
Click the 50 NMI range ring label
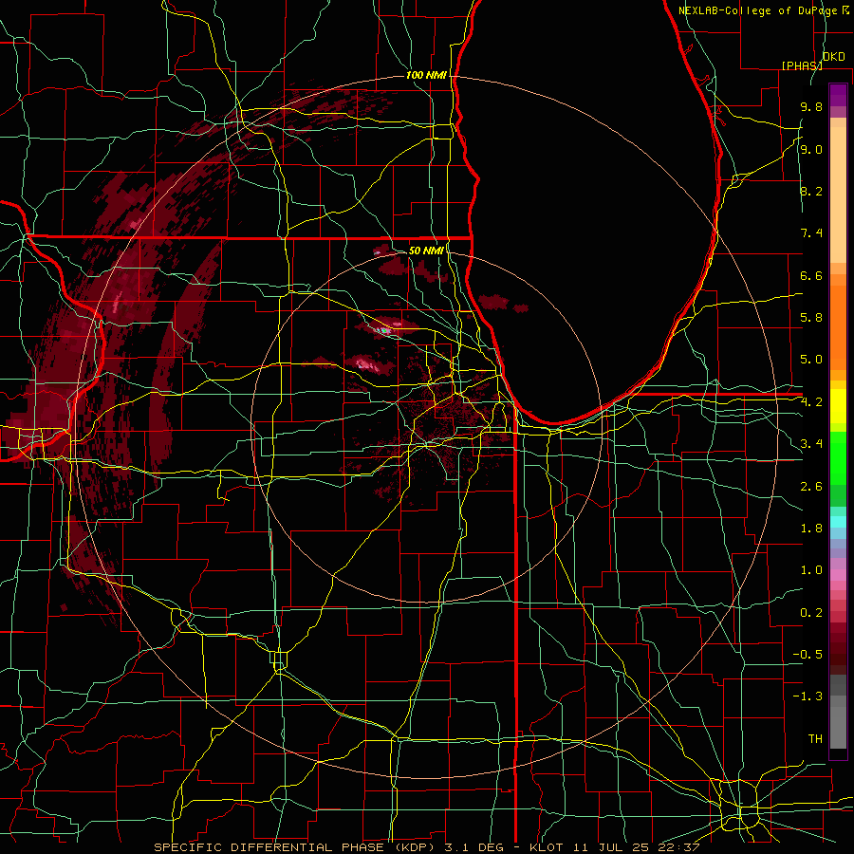[x=426, y=251]
